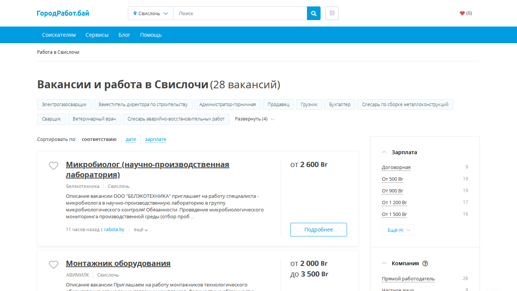
Task: Filter salary От 1 200 Br
Action: tap(394, 203)
